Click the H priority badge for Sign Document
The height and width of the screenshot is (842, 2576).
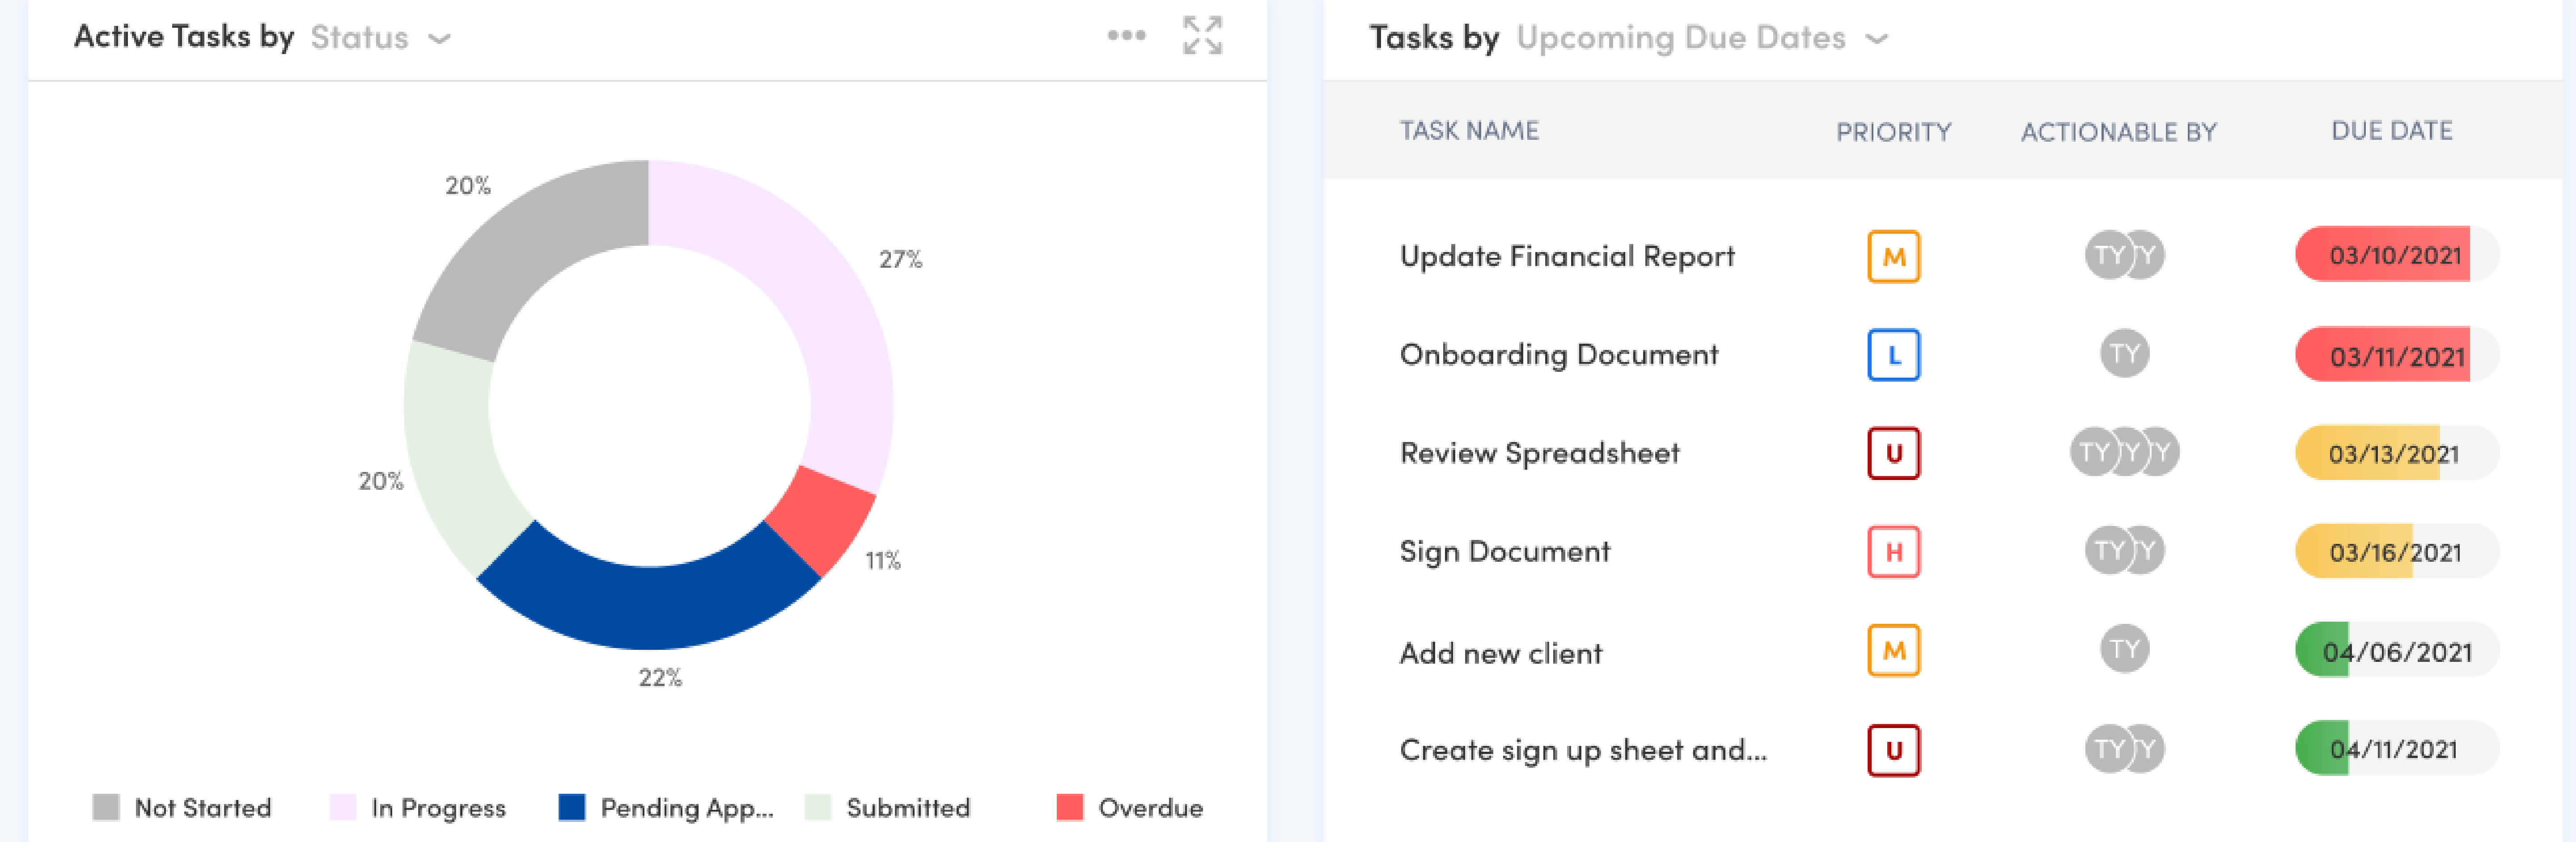click(1893, 552)
